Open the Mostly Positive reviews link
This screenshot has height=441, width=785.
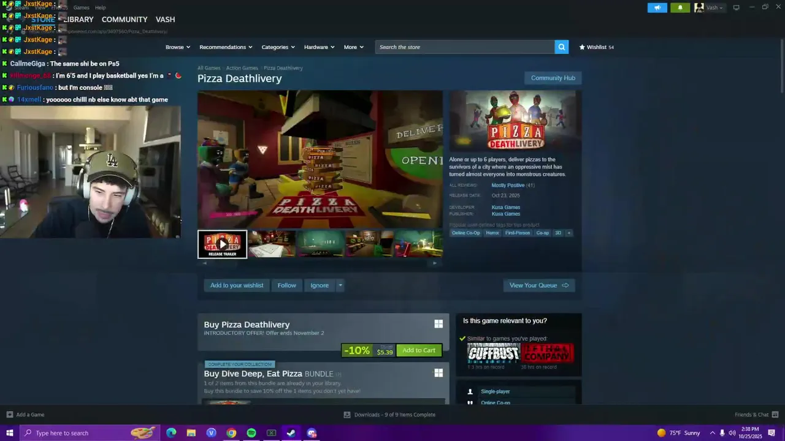tap(508, 185)
